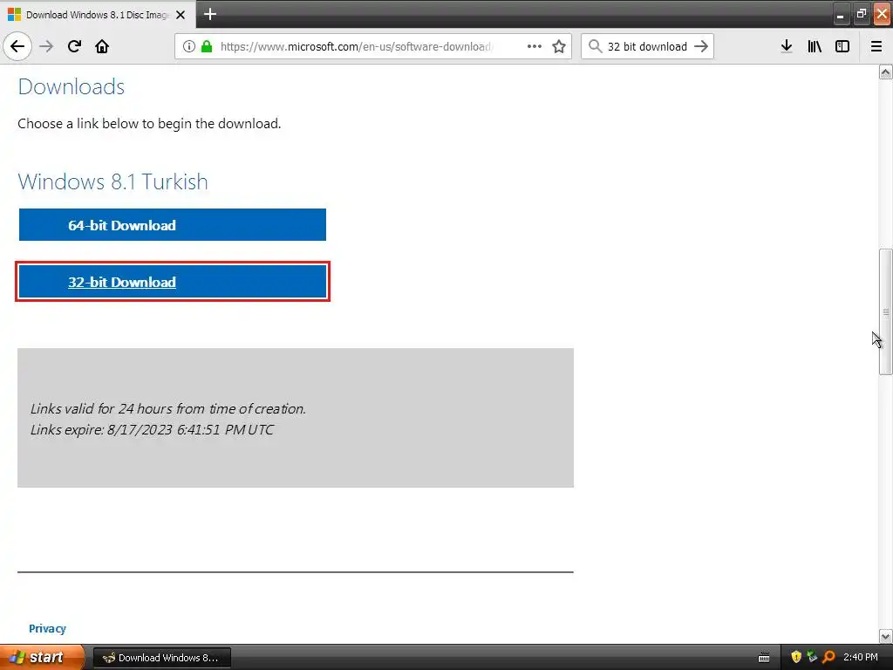Toggle the sidebars button
This screenshot has width=893, height=670.
point(842,46)
